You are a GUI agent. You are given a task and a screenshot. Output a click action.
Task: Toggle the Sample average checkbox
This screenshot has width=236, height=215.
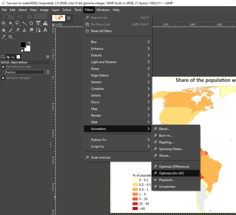click(3, 67)
